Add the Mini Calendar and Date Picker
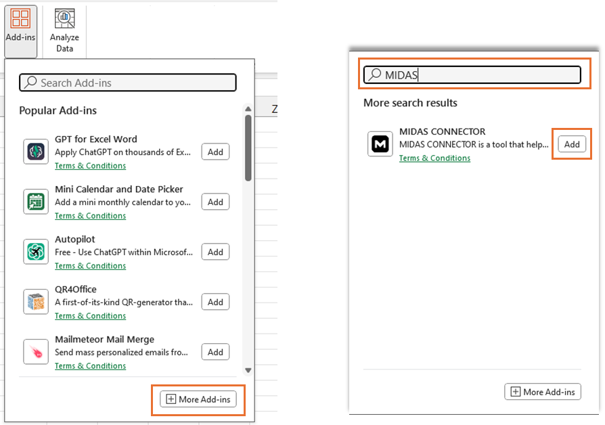 click(215, 202)
